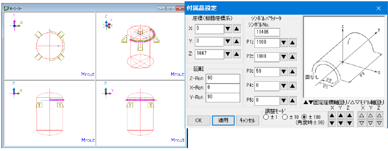Click the 適用 apply button

point(223,120)
